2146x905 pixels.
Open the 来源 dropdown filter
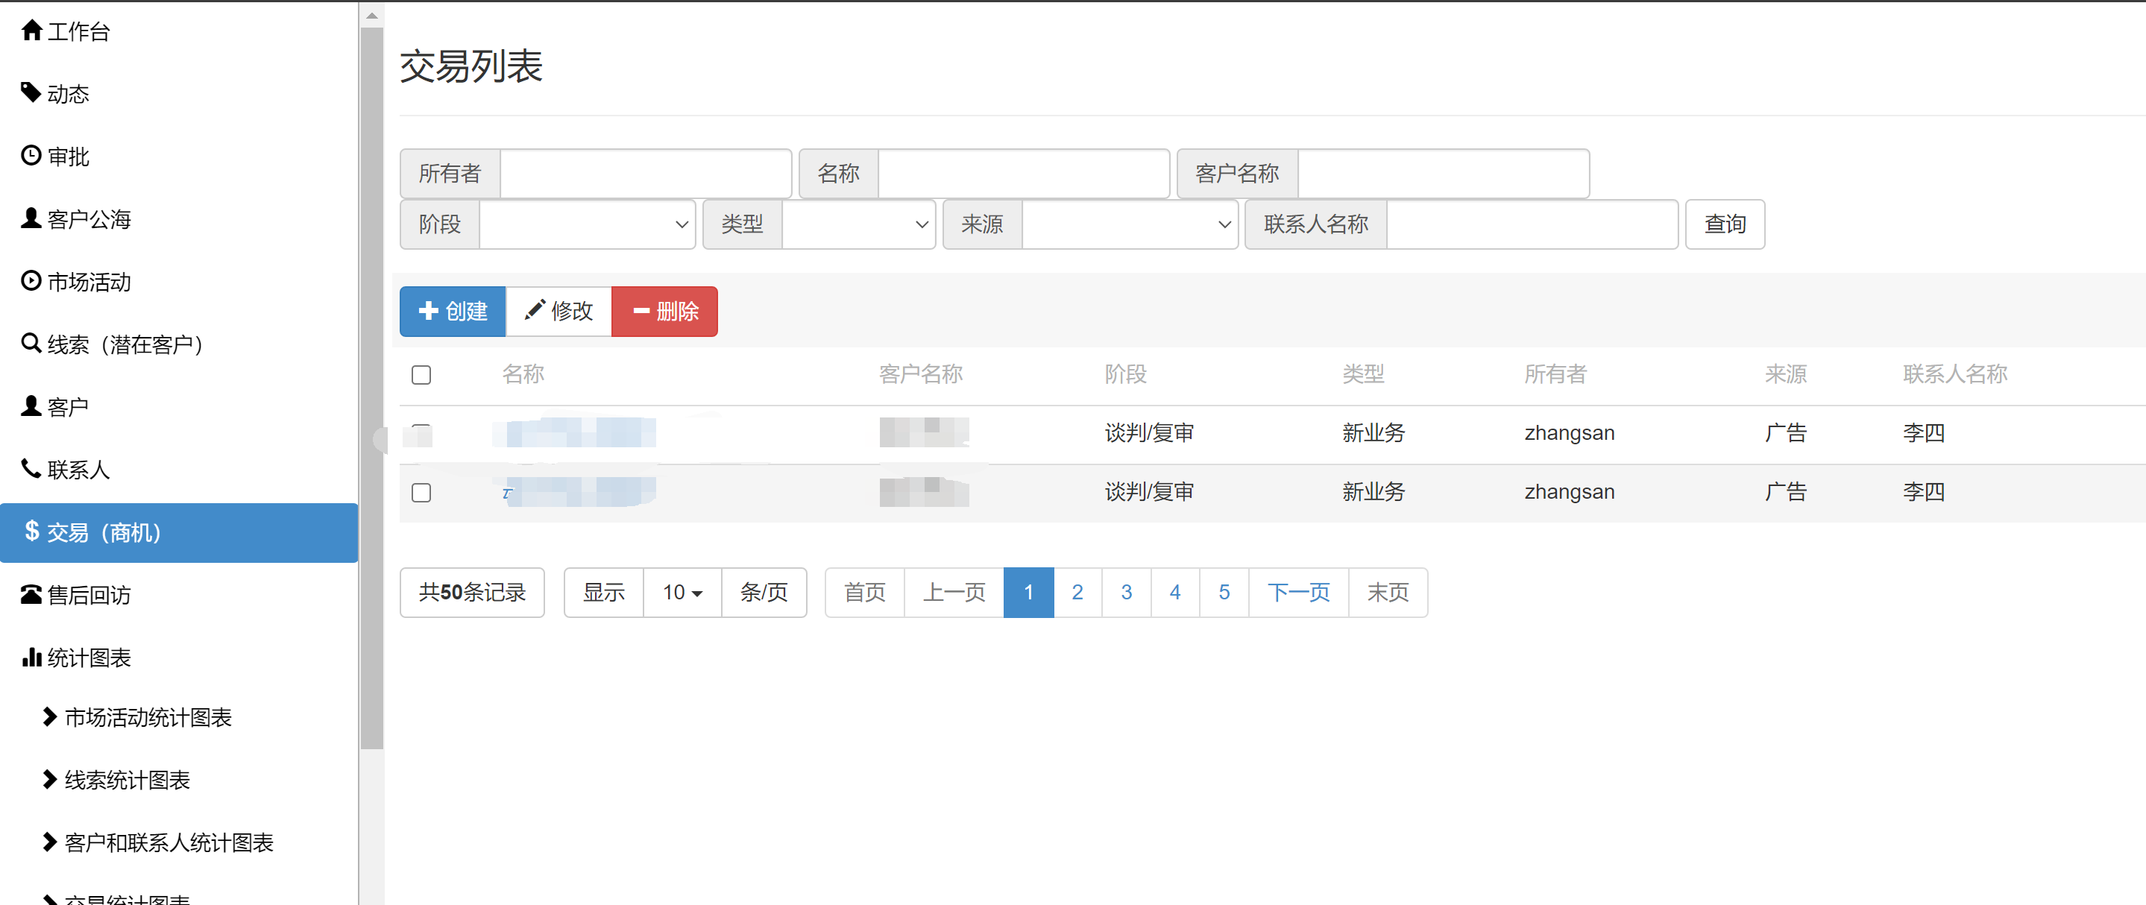point(1130,224)
